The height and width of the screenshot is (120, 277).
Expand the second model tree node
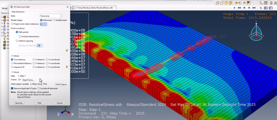(x=2, y=20)
